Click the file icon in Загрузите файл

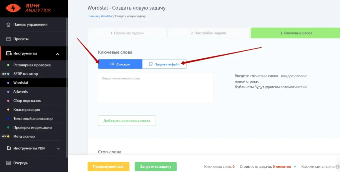(x=151, y=64)
